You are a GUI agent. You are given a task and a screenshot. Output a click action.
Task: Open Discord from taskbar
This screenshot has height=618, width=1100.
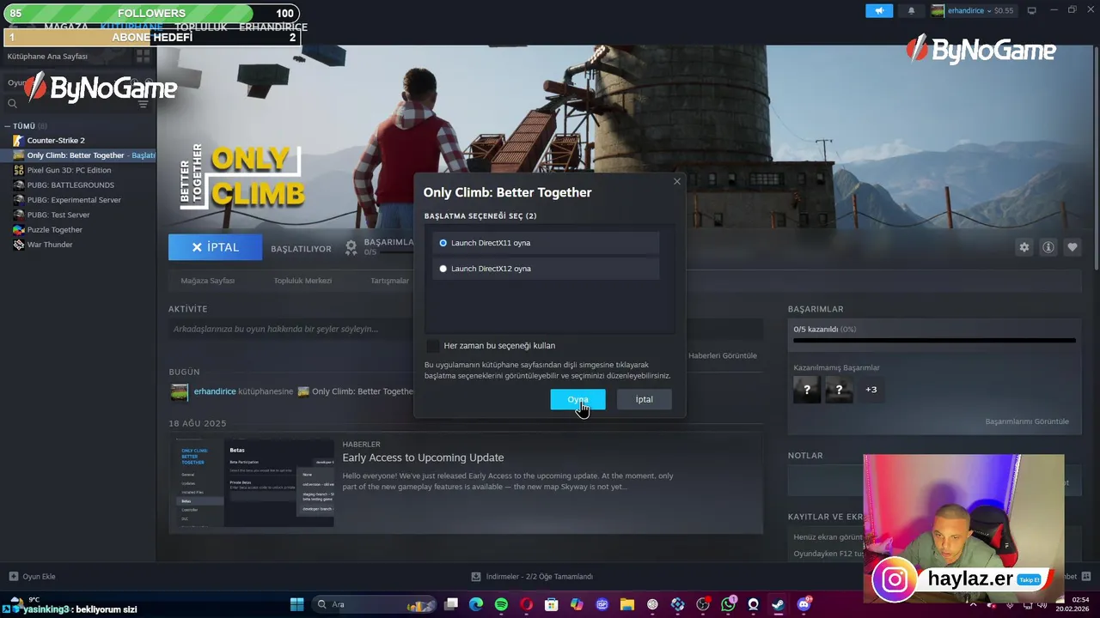[x=804, y=604]
